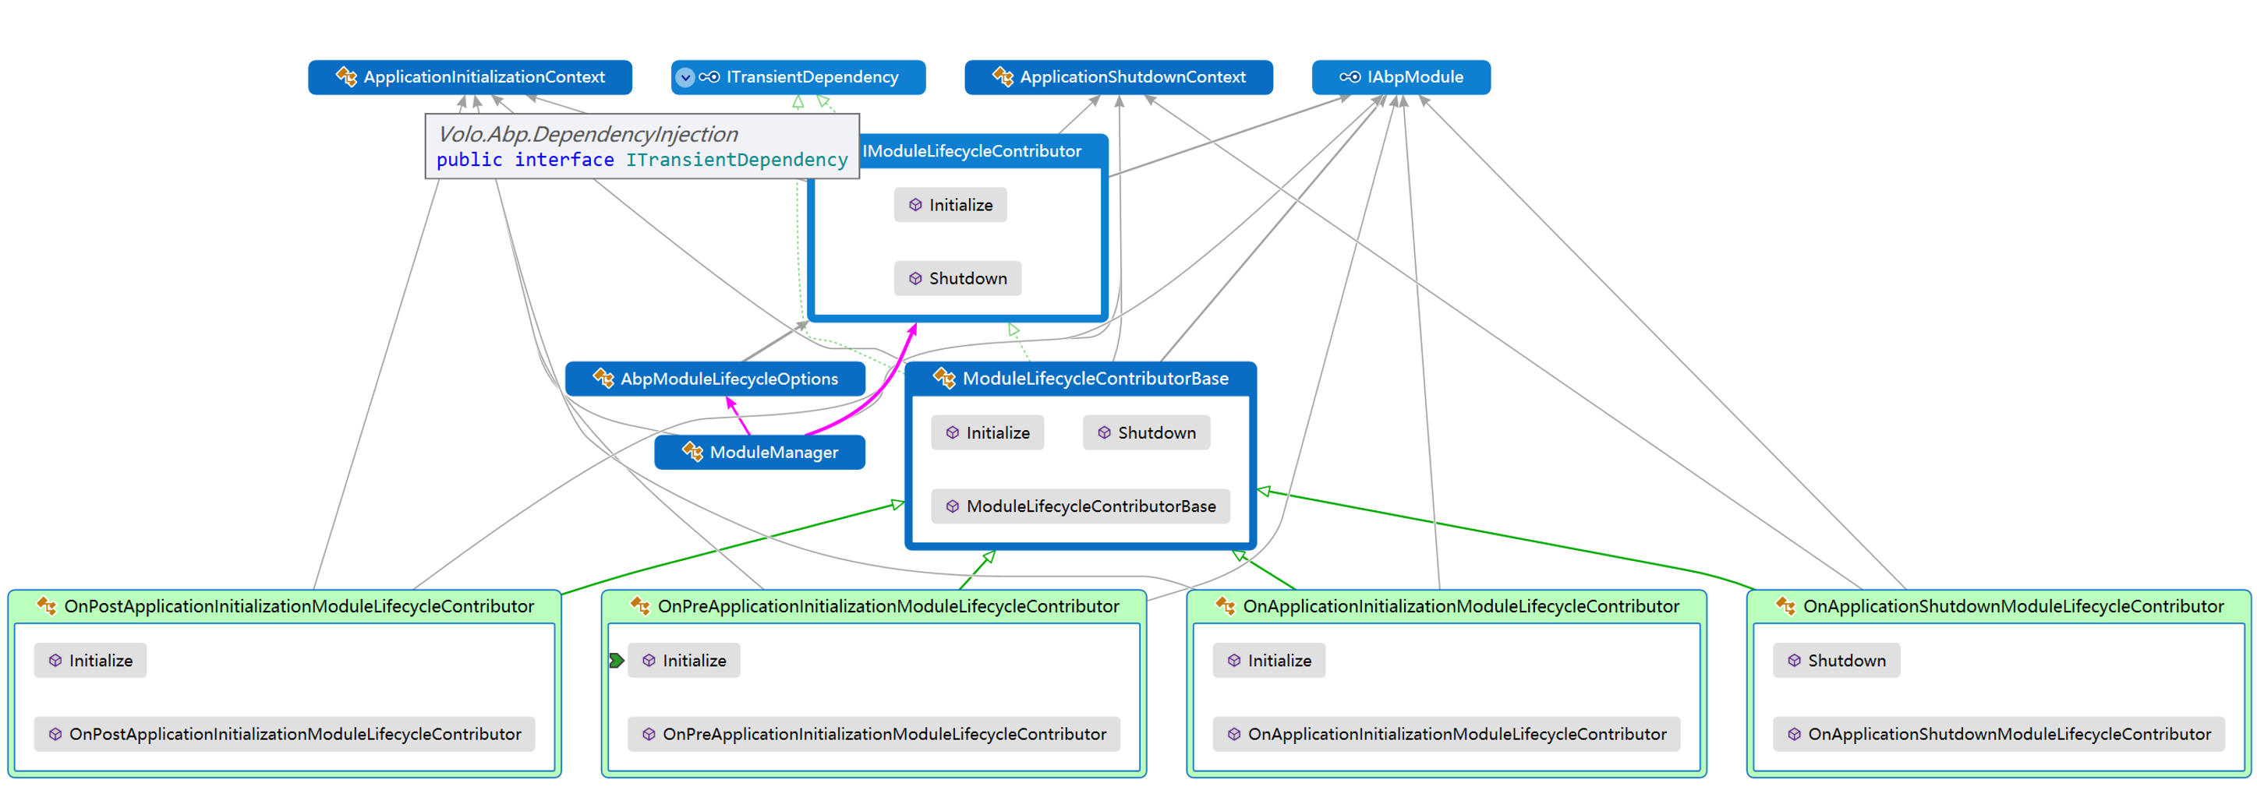The height and width of the screenshot is (790, 2257).
Task: Select Initialize in OnPostApplicationInitializationModuleLifecycleContributor group
Action: (x=100, y=661)
